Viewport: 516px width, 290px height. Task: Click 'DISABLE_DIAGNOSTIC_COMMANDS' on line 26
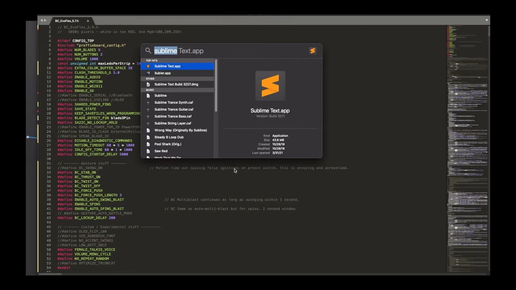tap(103, 141)
